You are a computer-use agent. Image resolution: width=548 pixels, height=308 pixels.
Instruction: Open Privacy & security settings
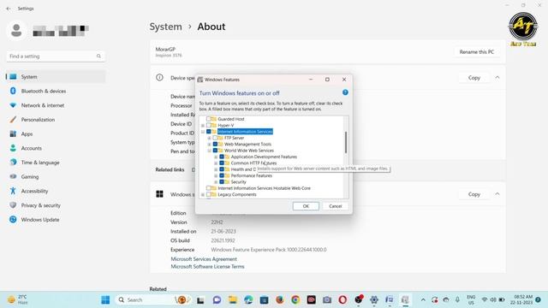click(41, 205)
